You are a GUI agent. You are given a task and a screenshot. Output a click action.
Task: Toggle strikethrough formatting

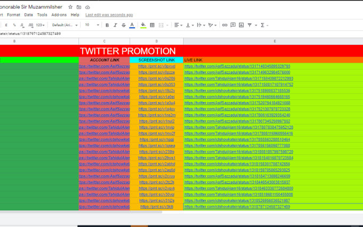(x=124, y=25)
